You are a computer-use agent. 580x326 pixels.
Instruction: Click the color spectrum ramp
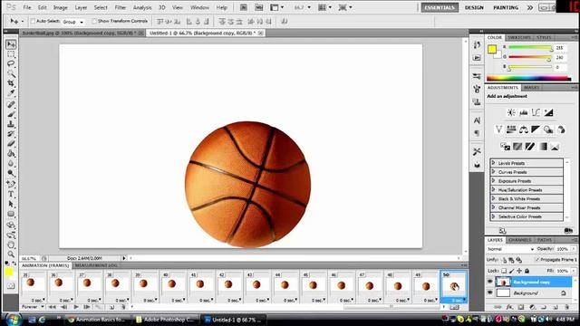coord(529,78)
